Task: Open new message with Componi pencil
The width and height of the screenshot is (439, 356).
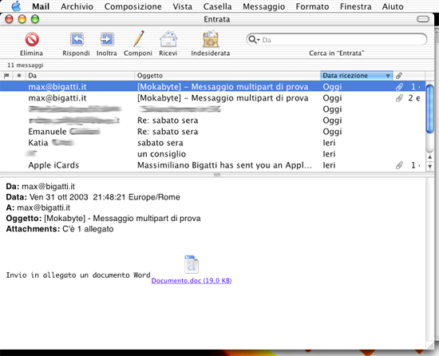Action: point(139,38)
